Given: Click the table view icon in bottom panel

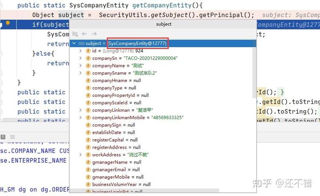Looking at the screenshot, I should click(x=3, y=137).
